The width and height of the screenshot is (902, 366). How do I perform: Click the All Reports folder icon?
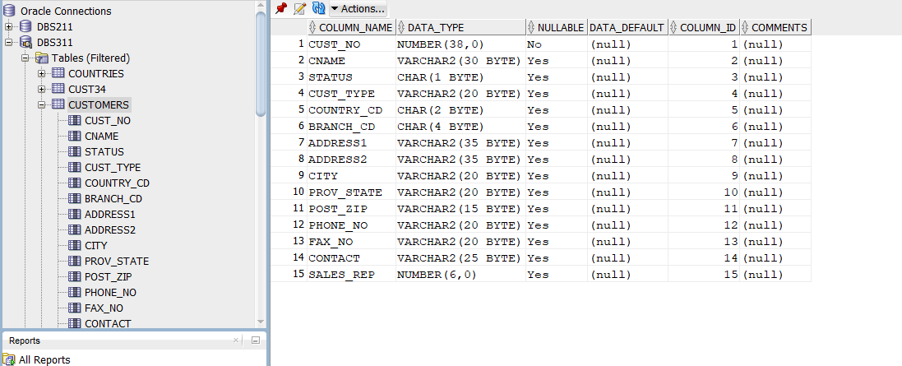tap(8, 360)
